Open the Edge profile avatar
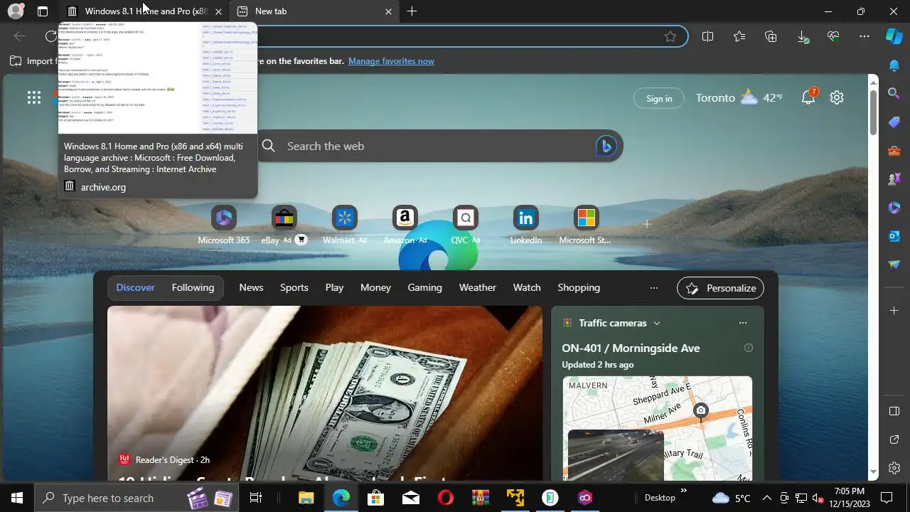910x512 pixels. [15, 11]
